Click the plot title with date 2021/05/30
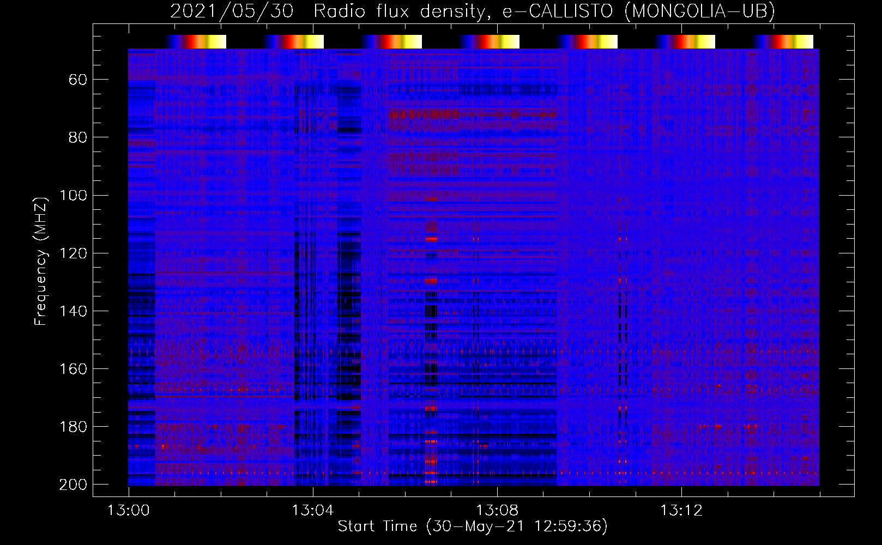 point(473,11)
